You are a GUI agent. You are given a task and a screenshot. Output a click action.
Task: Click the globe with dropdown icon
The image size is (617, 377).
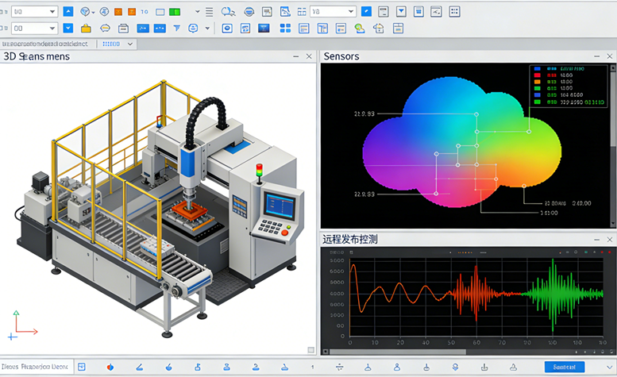(87, 12)
